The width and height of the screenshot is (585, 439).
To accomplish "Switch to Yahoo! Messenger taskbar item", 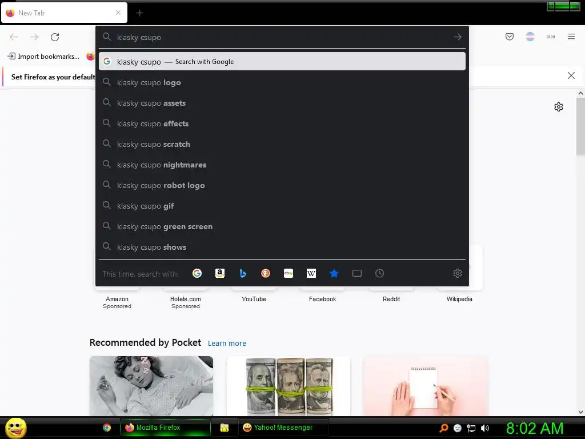I will tap(283, 428).
